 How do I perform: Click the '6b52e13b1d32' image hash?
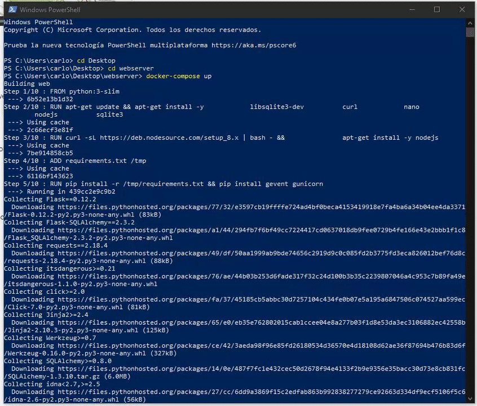click(50, 99)
